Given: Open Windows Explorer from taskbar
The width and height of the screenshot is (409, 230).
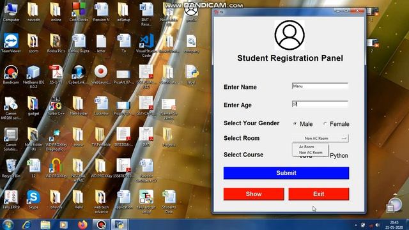Looking at the screenshot, I should [x=45, y=224].
